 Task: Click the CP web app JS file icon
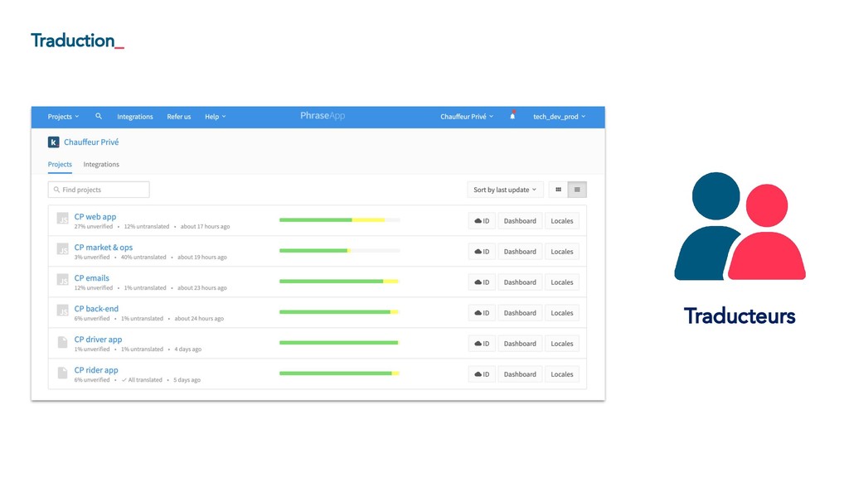(x=63, y=219)
